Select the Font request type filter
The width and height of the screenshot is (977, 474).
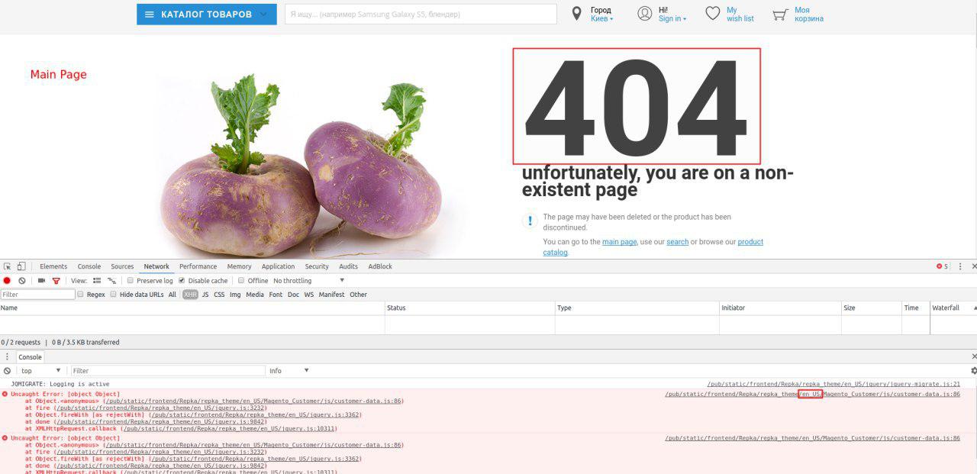coord(276,295)
